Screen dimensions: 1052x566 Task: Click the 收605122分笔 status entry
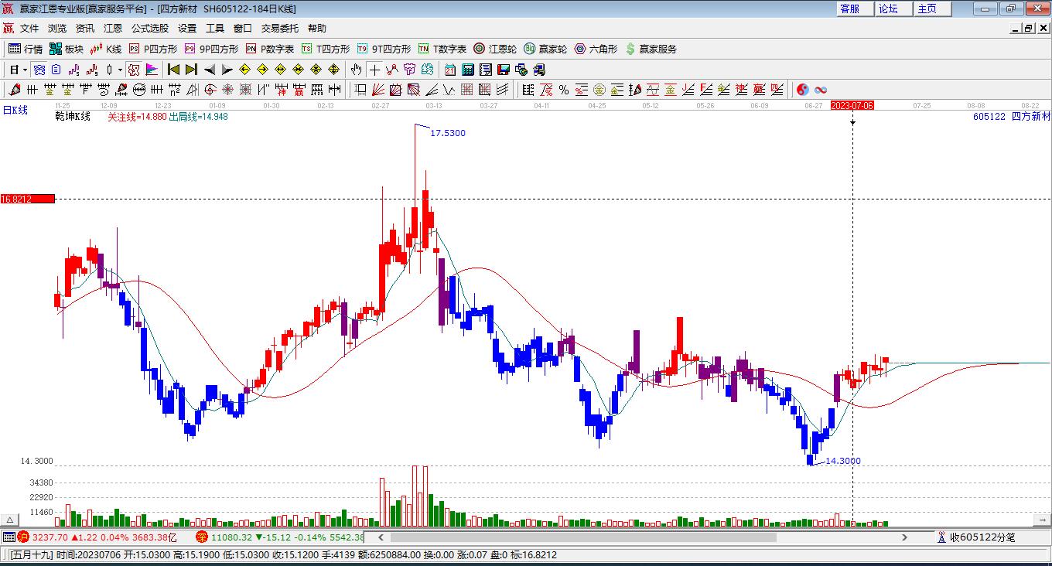point(975,537)
